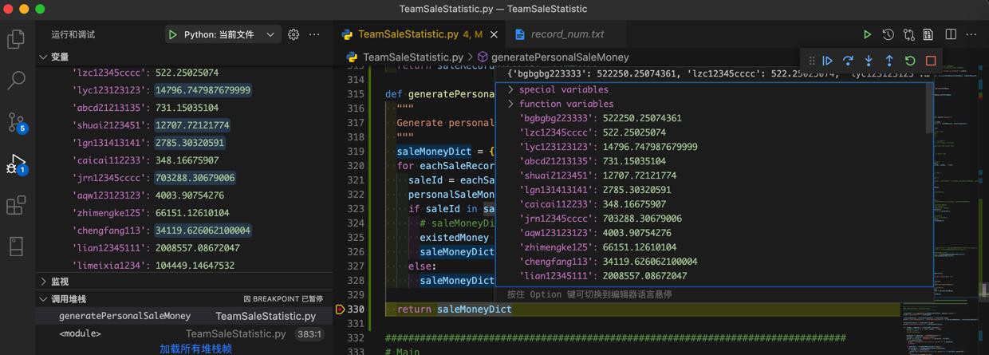This screenshot has width=989, height=355.
Task: Click the 运行和调试 sidebar title
Action: [x=73, y=34]
